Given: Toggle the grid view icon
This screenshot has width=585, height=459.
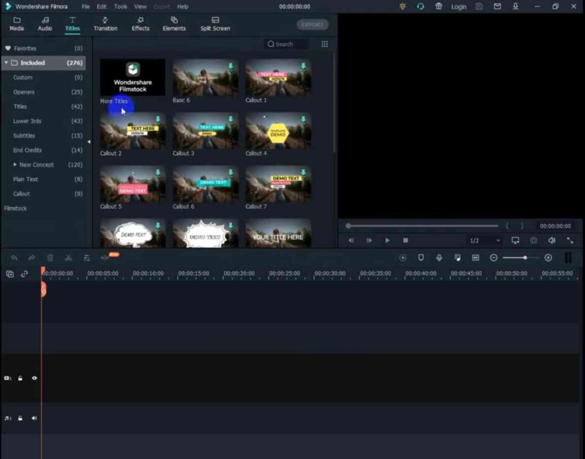Looking at the screenshot, I should point(324,44).
